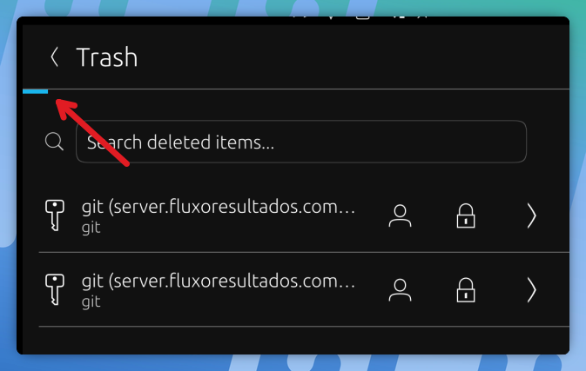Click the empty list area below second entry
The image size is (586, 371).
click(295, 341)
